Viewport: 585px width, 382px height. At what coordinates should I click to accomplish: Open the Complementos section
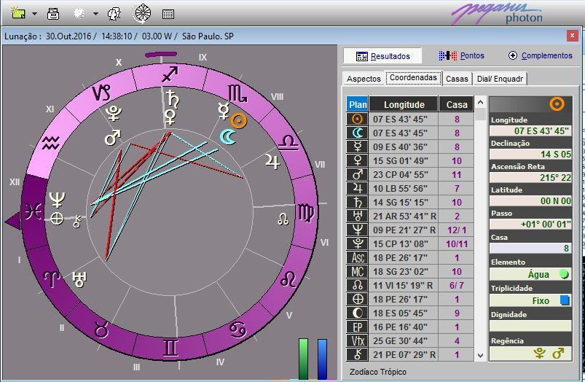click(540, 55)
